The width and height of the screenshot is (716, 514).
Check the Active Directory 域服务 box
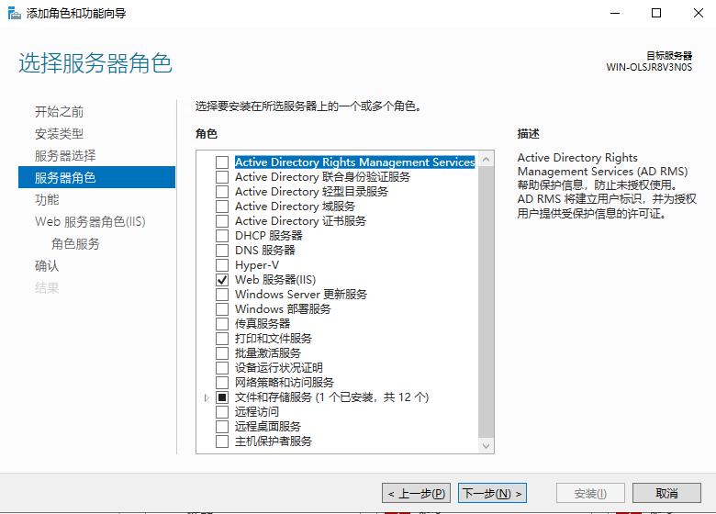point(222,207)
